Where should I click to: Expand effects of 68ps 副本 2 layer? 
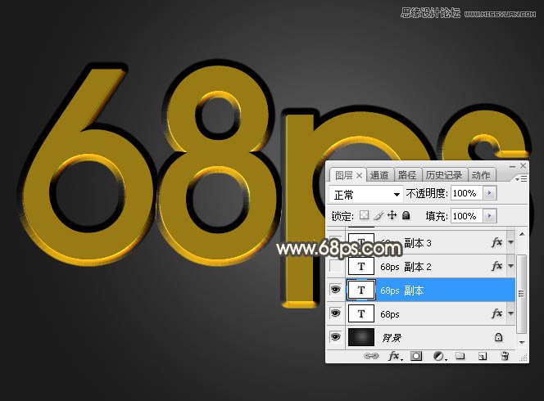(x=510, y=266)
